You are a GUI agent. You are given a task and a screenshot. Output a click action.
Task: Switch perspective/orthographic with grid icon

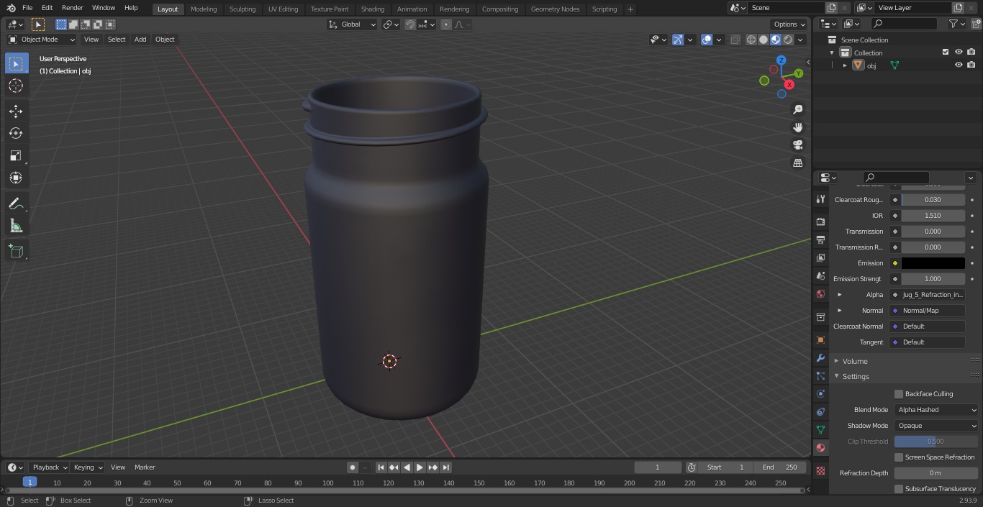pos(797,163)
